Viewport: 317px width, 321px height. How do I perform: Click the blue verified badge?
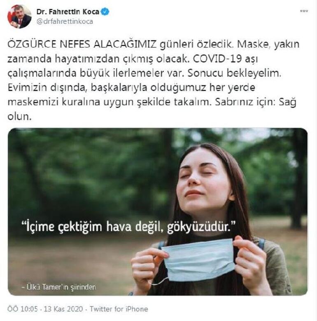pyautogui.click(x=105, y=12)
